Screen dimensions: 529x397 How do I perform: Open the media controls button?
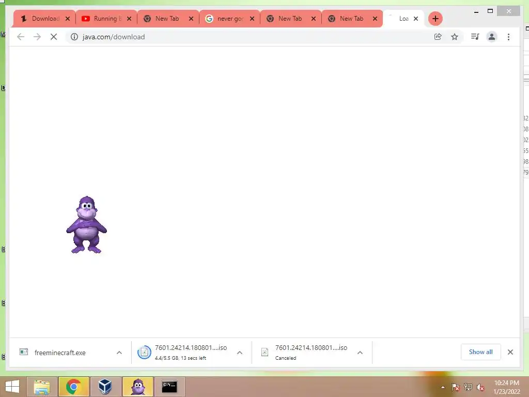(x=475, y=37)
